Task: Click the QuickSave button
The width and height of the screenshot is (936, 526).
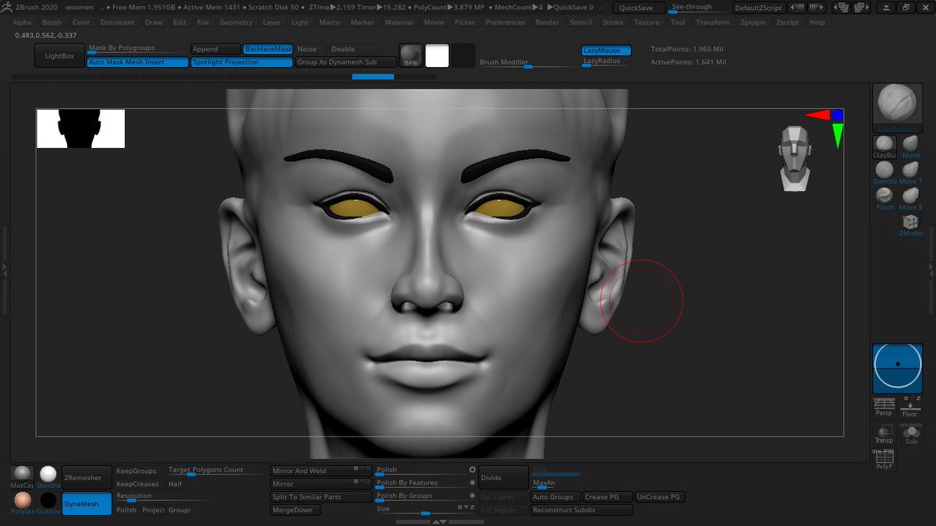Action: pos(639,8)
